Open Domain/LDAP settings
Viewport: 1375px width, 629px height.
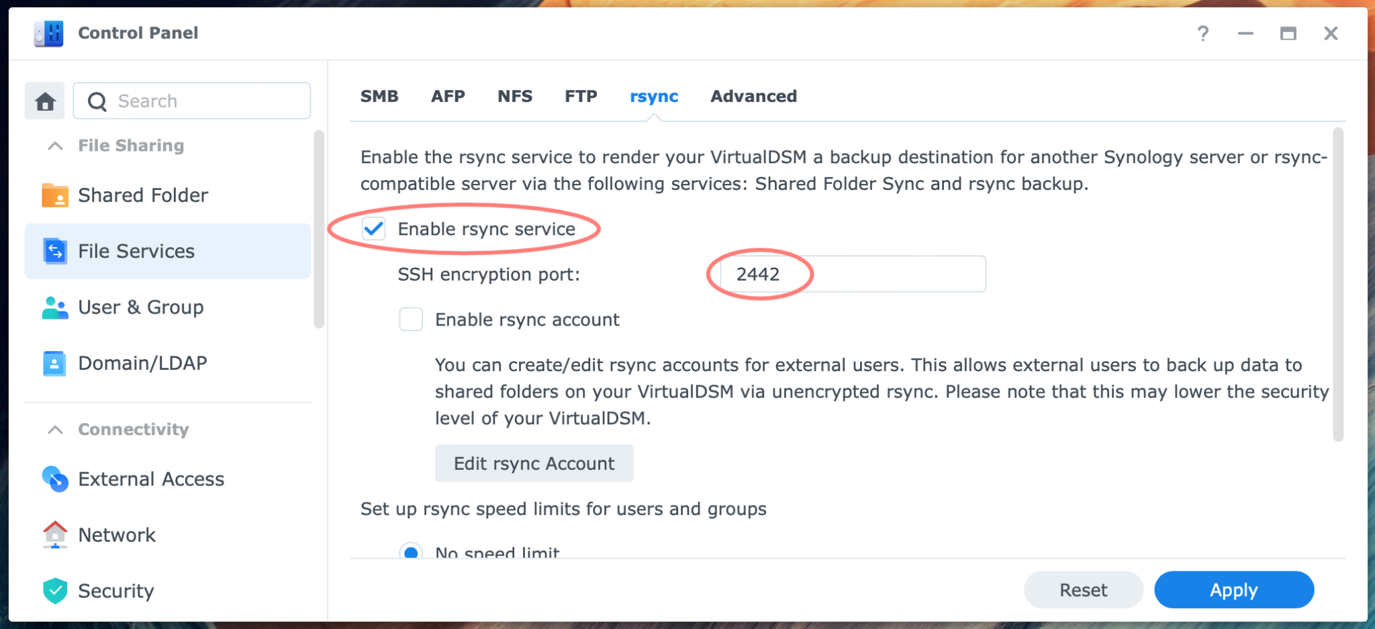(56, 363)
